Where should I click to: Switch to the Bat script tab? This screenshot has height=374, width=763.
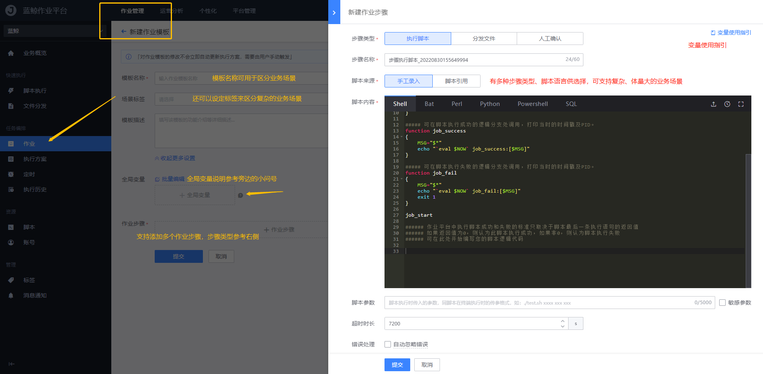point(429,104)
